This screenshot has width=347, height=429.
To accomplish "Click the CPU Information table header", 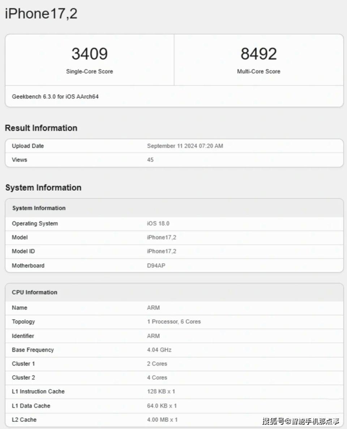I will (174, 292).
